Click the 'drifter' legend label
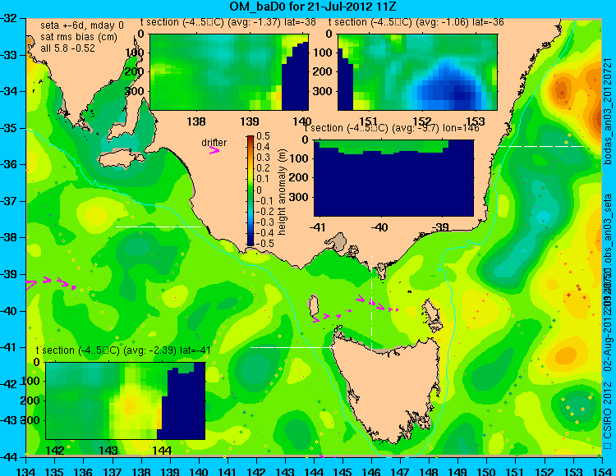 coord(214,143)
